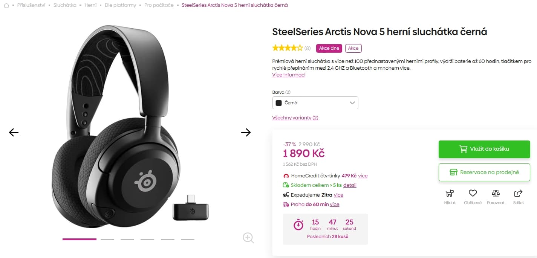Viewport: 537px width, 258px height.
Task: Open the Pro počítače breadcrumb category
Action: (158, 5)
